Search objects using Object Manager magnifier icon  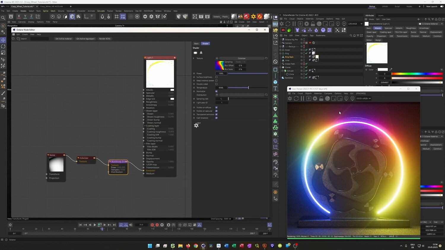click(x=351, y=36)
